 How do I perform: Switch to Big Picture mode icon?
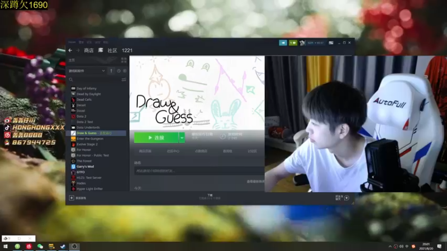tap(331, 43)
